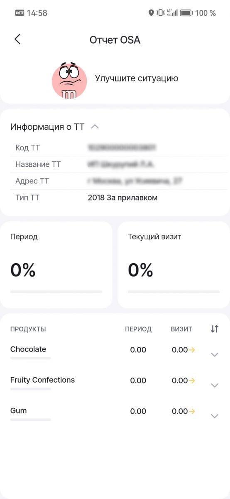Expand the Fruity Confections row chevron

click(215, 385)
